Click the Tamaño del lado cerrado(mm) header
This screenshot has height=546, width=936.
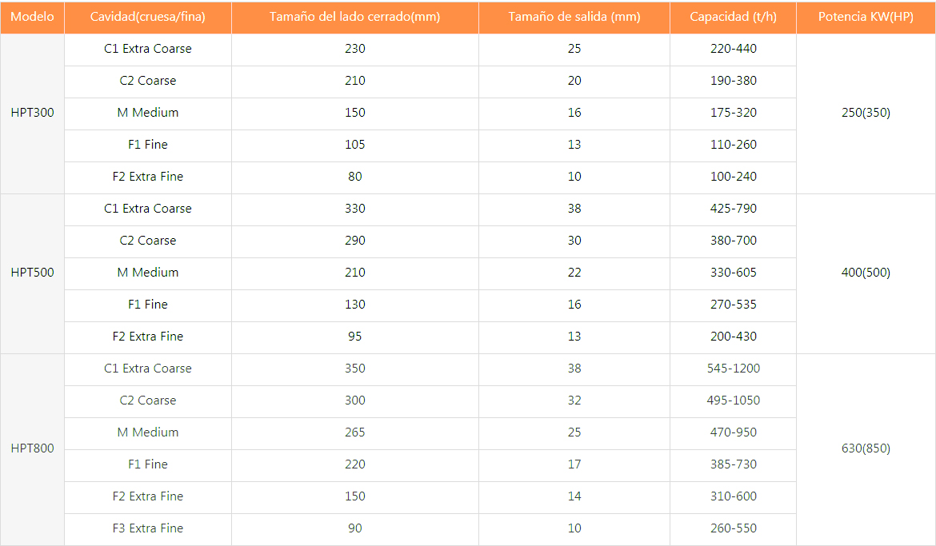coord(355,17)
